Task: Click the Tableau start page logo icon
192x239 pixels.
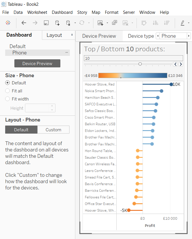Action: (x=8, y=23)
